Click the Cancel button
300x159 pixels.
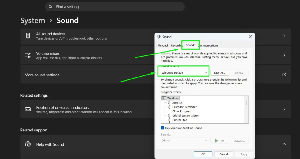click(x=224, y=154)
